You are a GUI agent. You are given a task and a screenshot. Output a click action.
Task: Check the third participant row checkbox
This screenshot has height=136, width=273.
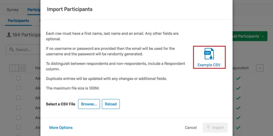pyautogui.click(x=18, y=98)
